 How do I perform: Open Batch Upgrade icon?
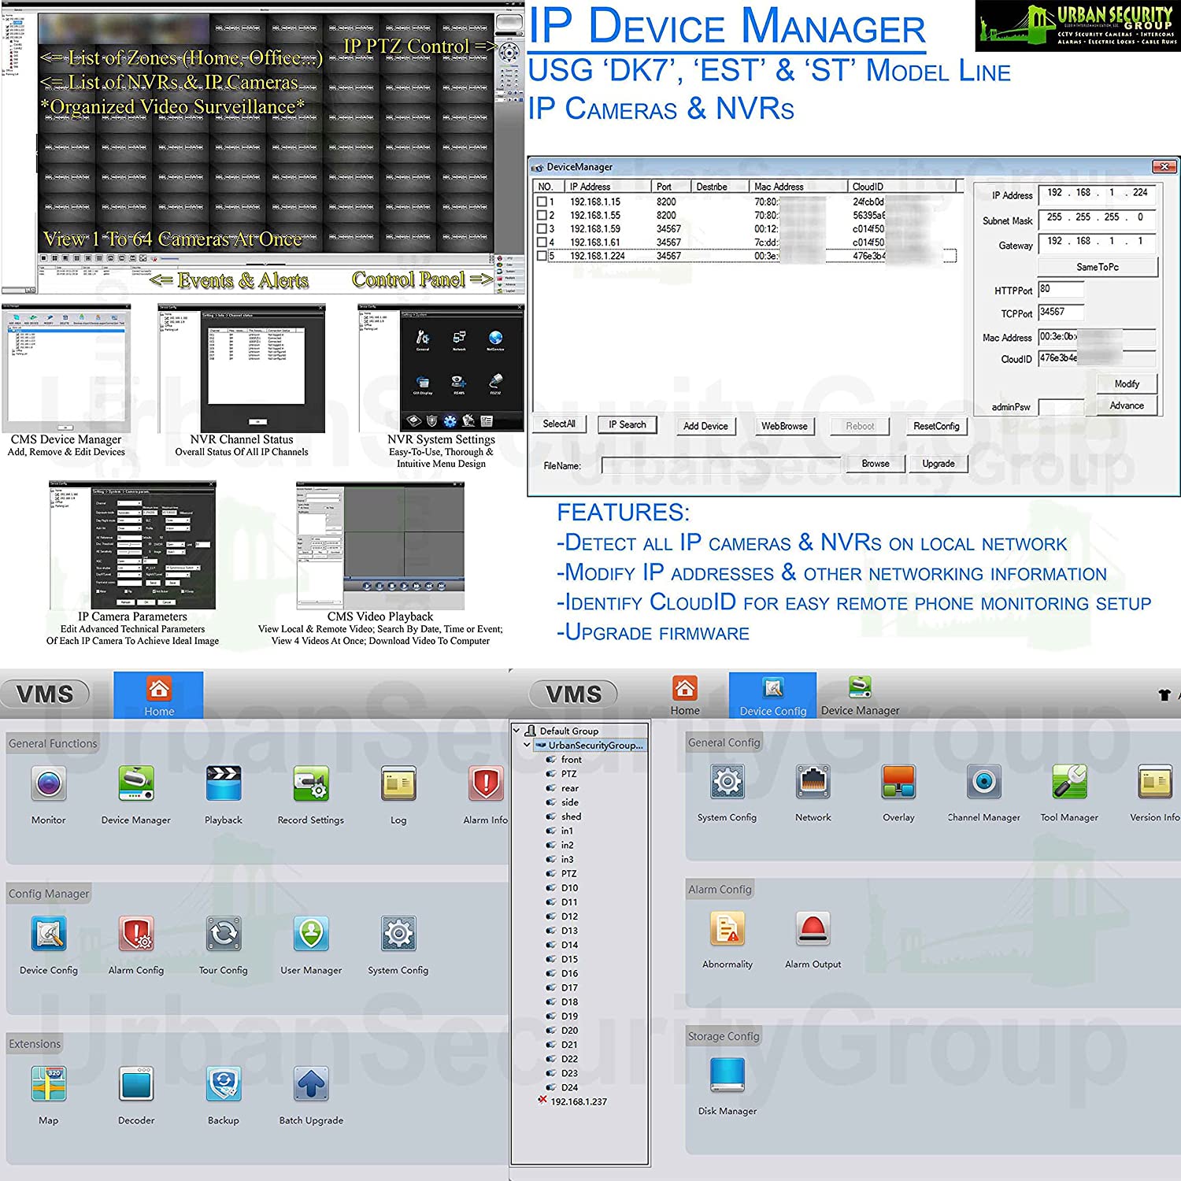[x=311, y=1084]
